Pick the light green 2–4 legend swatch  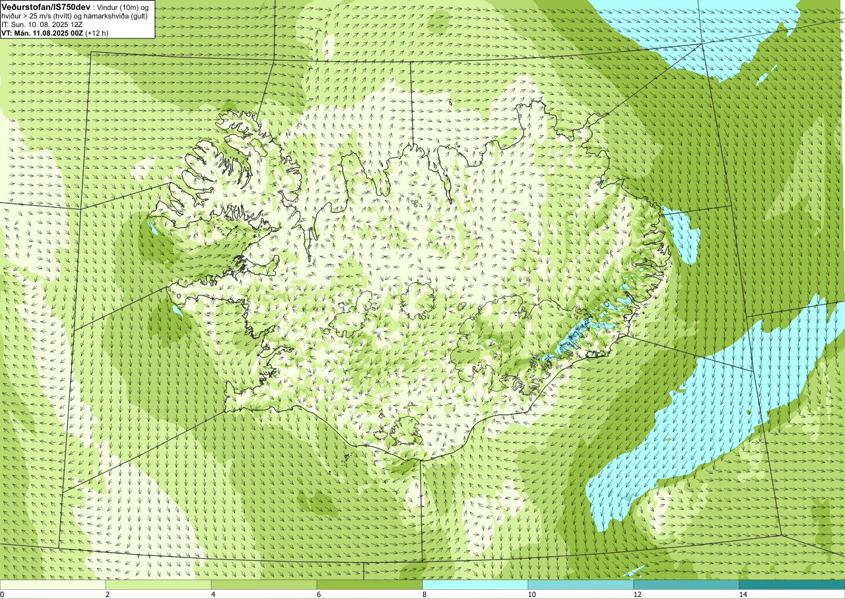click(158, 584)
